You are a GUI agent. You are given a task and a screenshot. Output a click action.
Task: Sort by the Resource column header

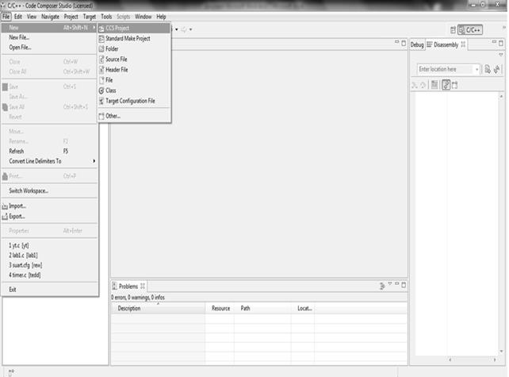pos(220,309)
